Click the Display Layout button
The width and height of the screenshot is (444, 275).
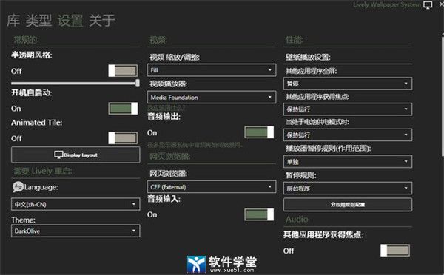point(75,155)
